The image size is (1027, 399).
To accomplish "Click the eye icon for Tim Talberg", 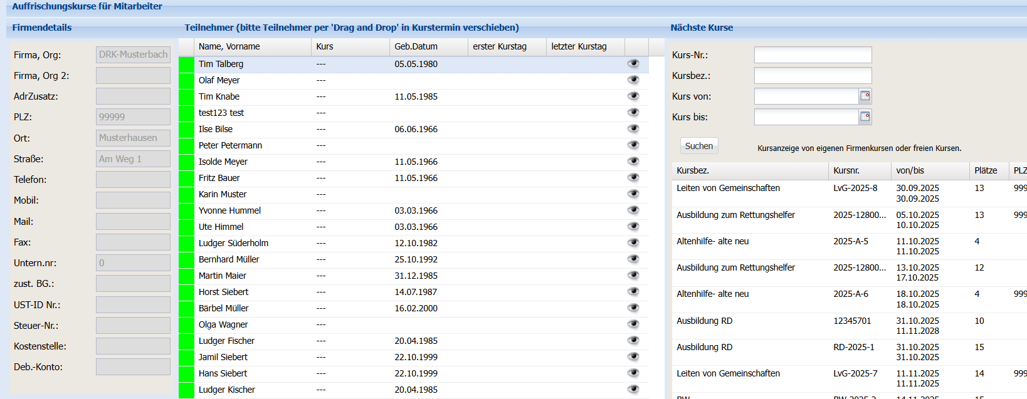I will [x=633, y=63].
